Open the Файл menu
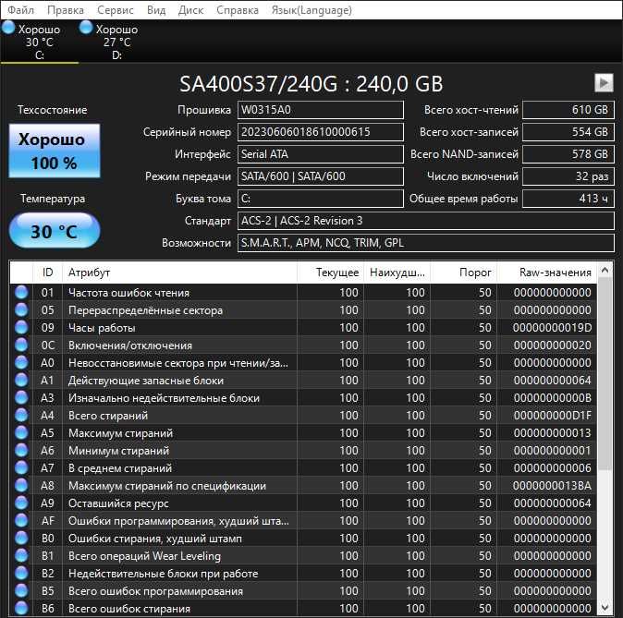 (20, 10)
